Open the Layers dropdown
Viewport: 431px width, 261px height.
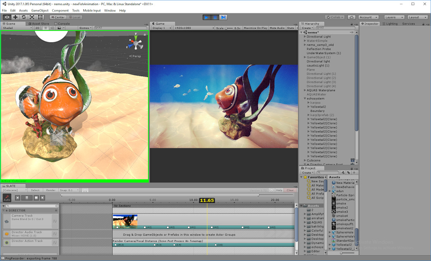point(394,17)
